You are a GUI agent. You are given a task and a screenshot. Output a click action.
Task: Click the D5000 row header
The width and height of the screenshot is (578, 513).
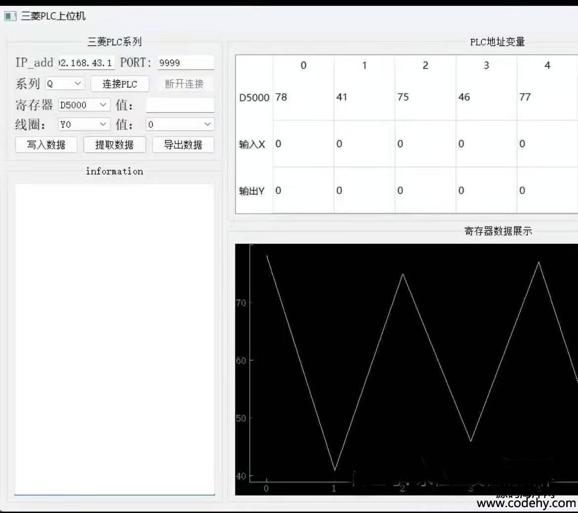(x=254, y=98)
